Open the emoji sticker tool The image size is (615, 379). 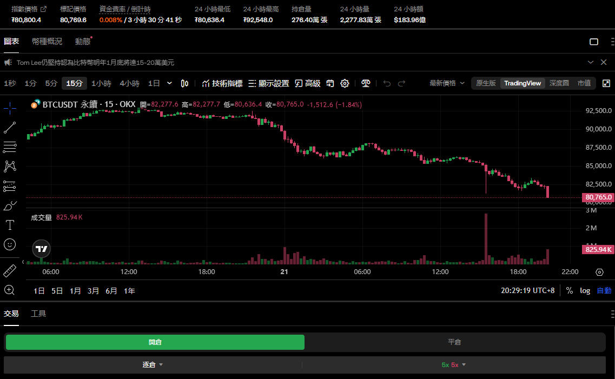10,244
